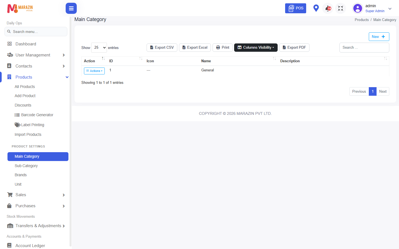Click the table Search field
This screenshot has height=249, width=399.
364,48
